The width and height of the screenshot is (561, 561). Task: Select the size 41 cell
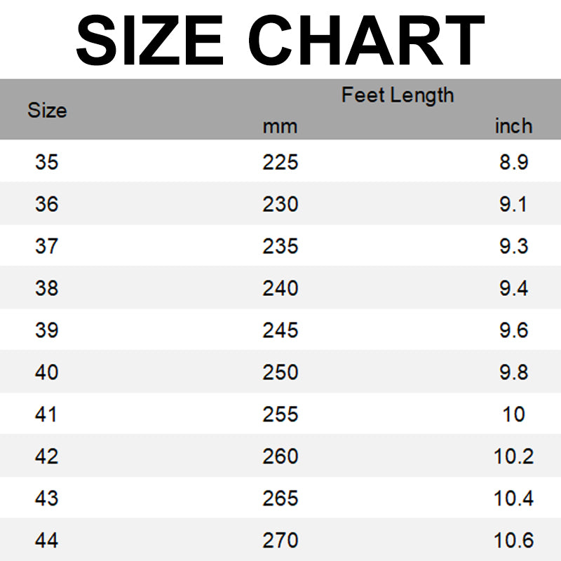(47, 414)
